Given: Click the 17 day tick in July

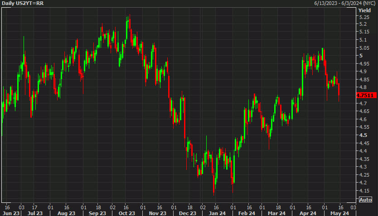Looking at the screenshot, I should point(35,207).
